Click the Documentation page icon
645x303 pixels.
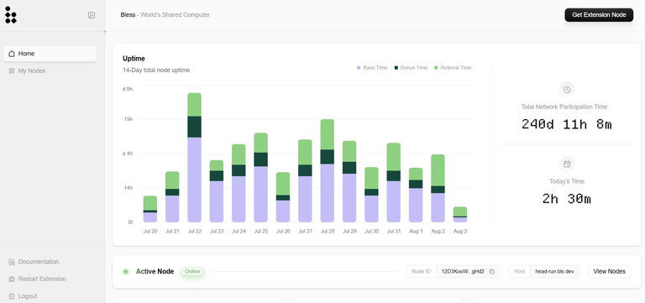click(12, 262)
